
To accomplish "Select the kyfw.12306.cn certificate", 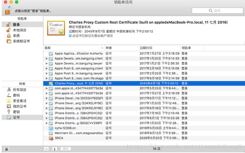I will [x=144, y=128].
